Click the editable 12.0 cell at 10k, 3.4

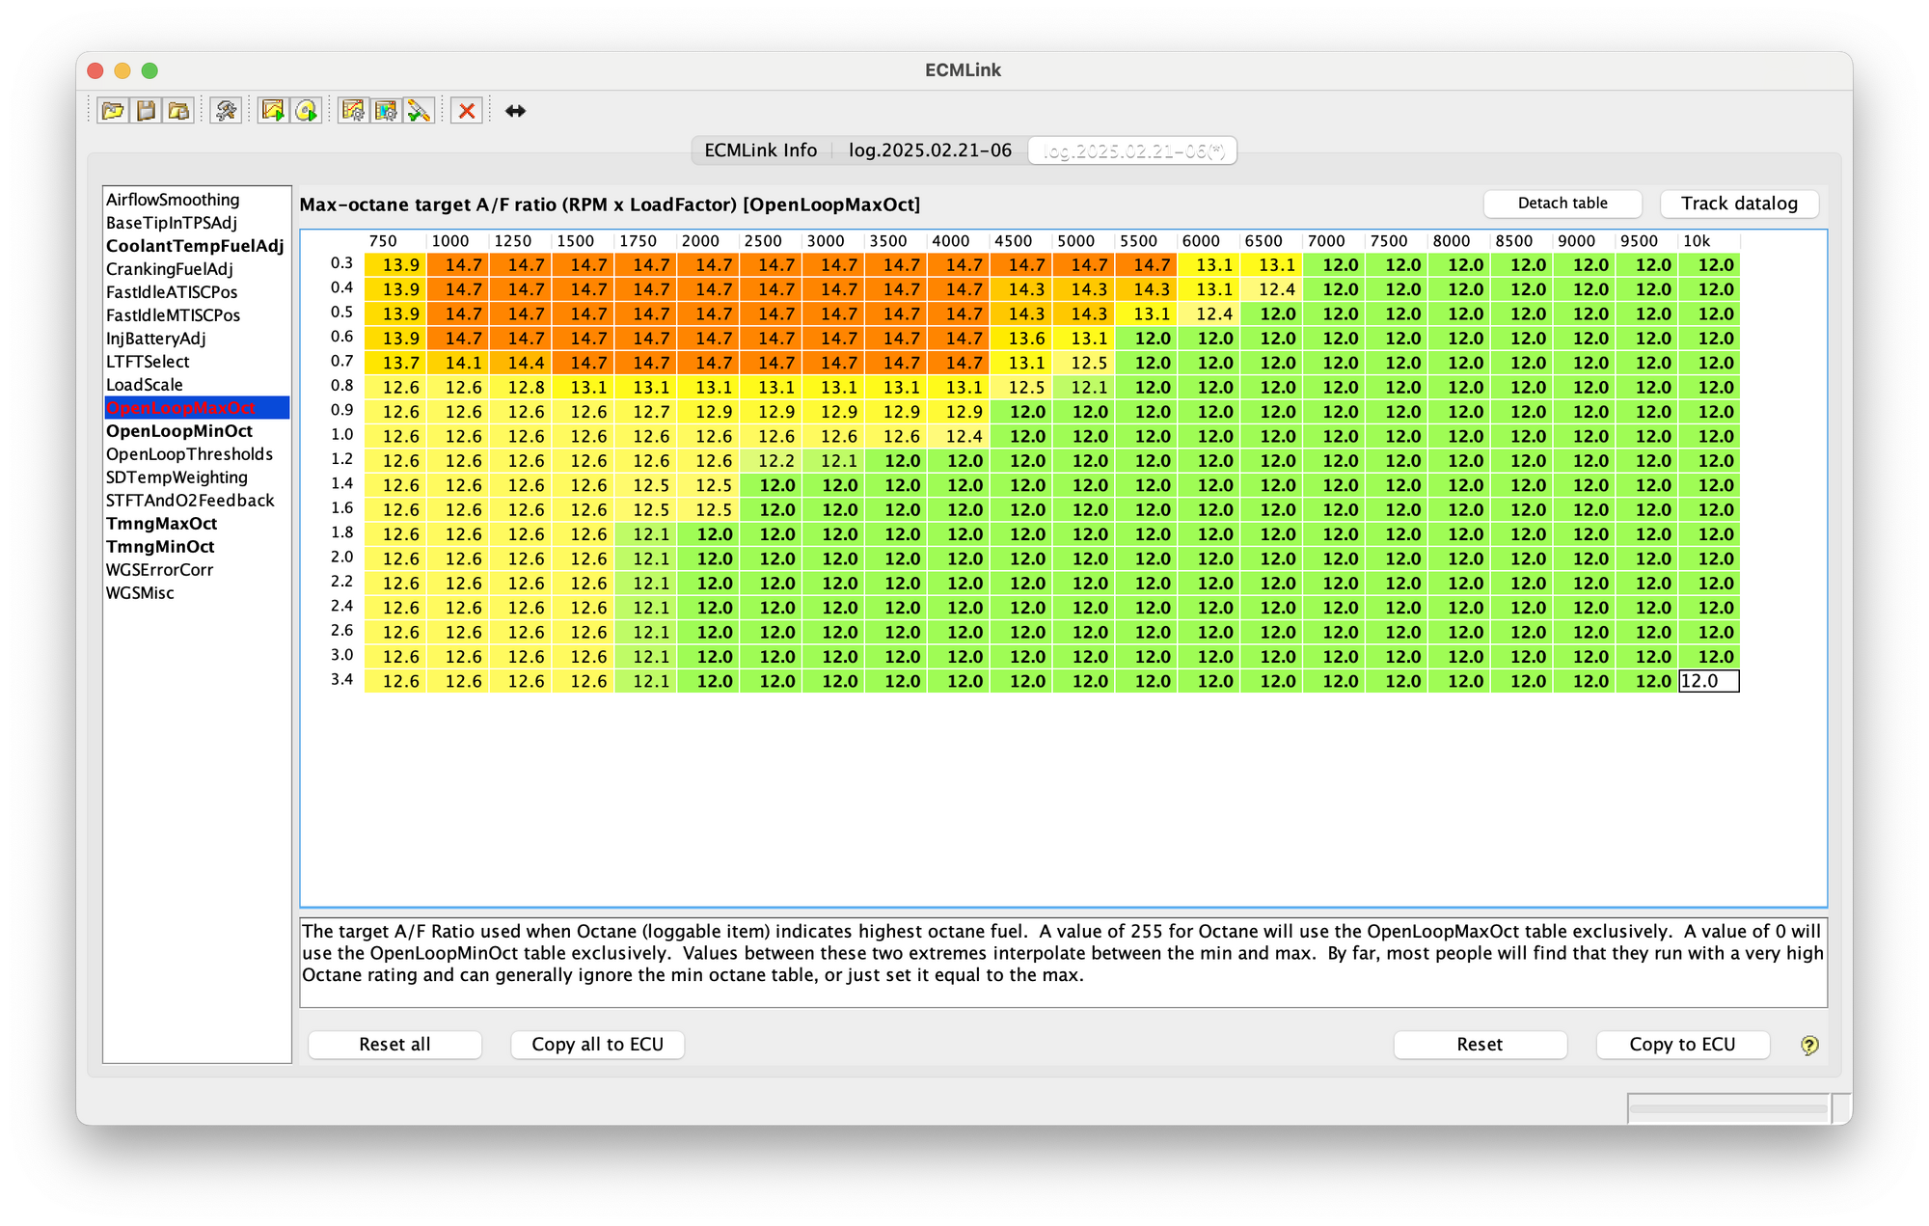click(1709, 681)
